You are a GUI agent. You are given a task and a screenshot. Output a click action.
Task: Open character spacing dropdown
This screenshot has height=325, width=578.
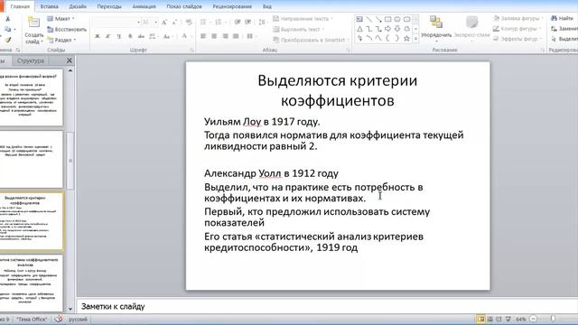[153, 36]
